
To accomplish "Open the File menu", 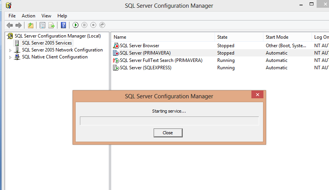I will point(12,16).
